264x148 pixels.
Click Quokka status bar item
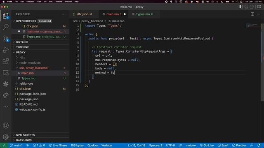point(92,145)
